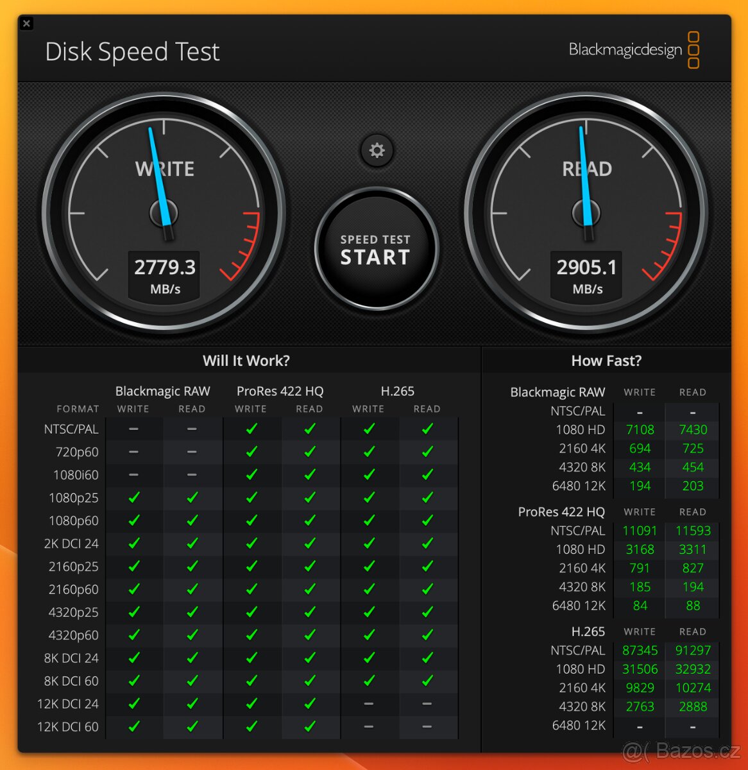Select the 2779.3 MB/s write readout
The image size is (748, 770).
[x=165, y=276]
